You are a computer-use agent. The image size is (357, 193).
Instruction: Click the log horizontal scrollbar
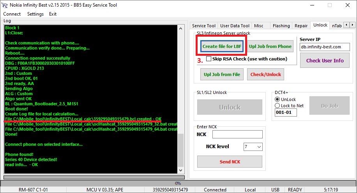[x=94, y=177]
